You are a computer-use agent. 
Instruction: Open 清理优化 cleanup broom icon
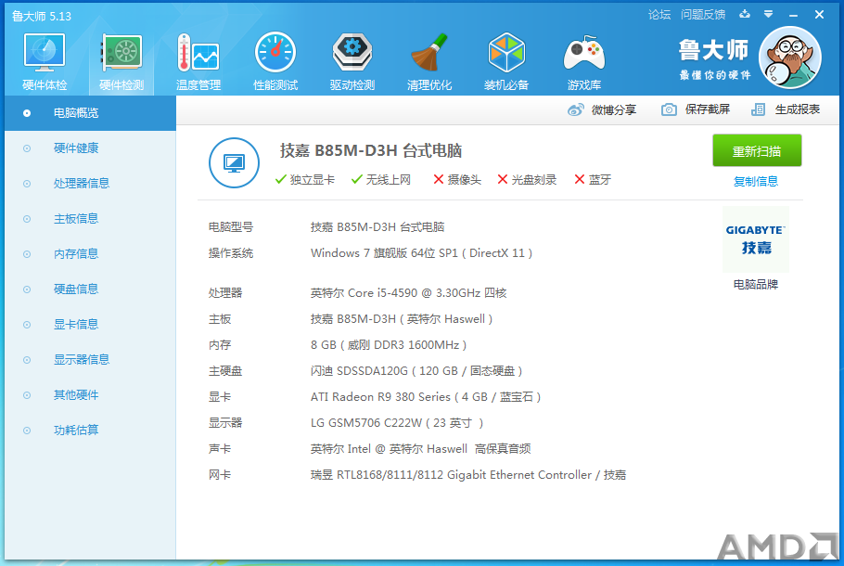point(429,61)
